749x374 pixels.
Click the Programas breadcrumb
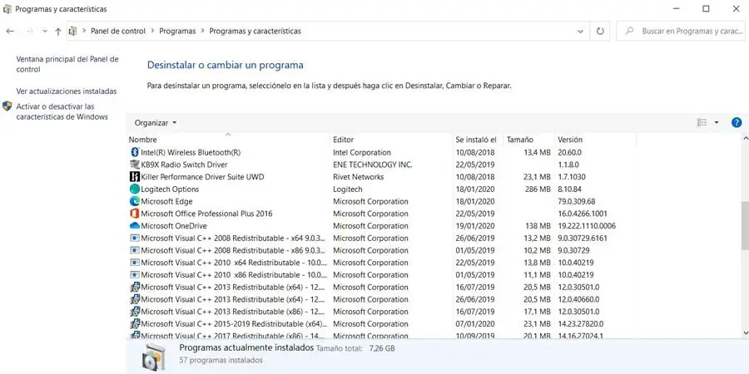tap(178, 31)
